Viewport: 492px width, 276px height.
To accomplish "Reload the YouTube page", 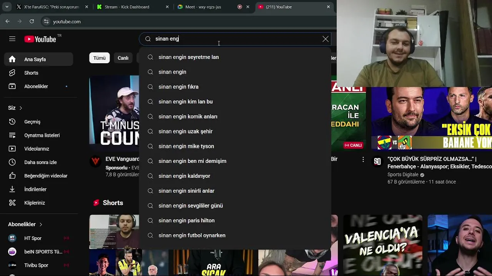I will point(32,21).
